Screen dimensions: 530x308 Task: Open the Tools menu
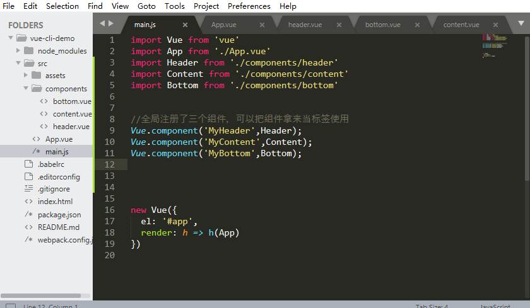point(174,6)
